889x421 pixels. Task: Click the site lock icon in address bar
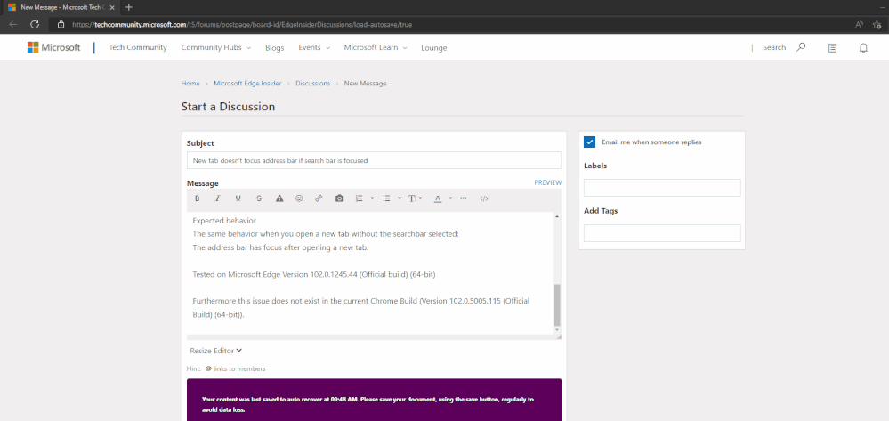pos(61,24)
